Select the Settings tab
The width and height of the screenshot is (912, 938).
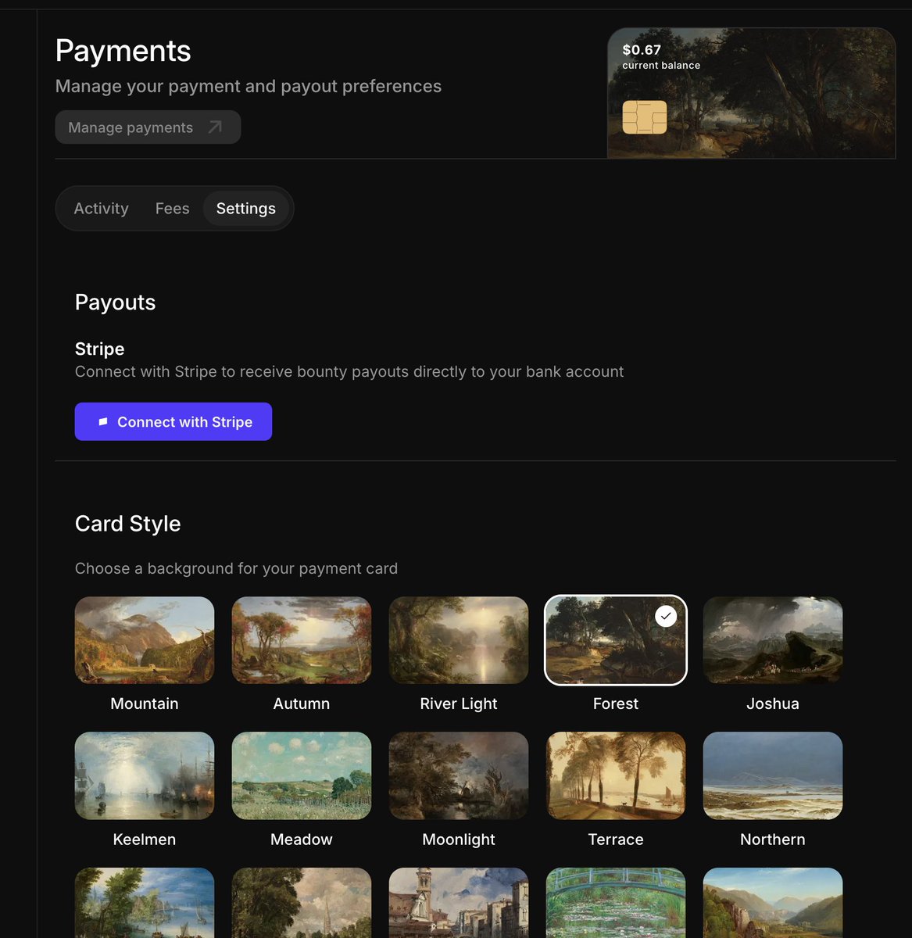point(245,209)
